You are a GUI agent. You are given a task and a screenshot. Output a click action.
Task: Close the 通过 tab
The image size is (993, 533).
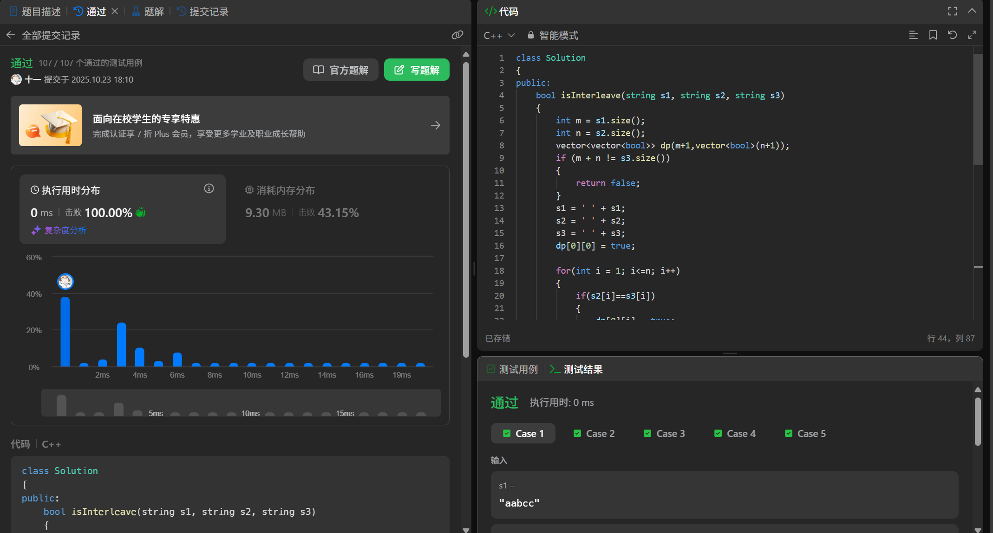click(x=115, y=11)
